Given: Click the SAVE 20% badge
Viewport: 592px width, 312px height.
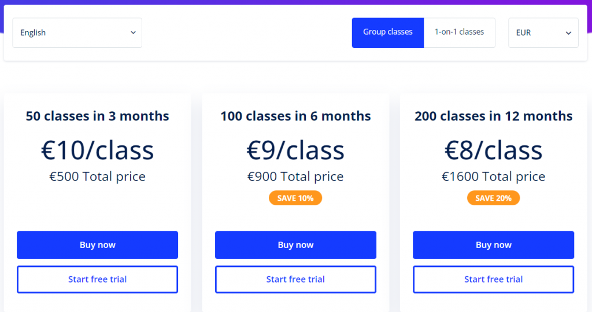Looking at the screenshot, I should [x=493, y=198].
